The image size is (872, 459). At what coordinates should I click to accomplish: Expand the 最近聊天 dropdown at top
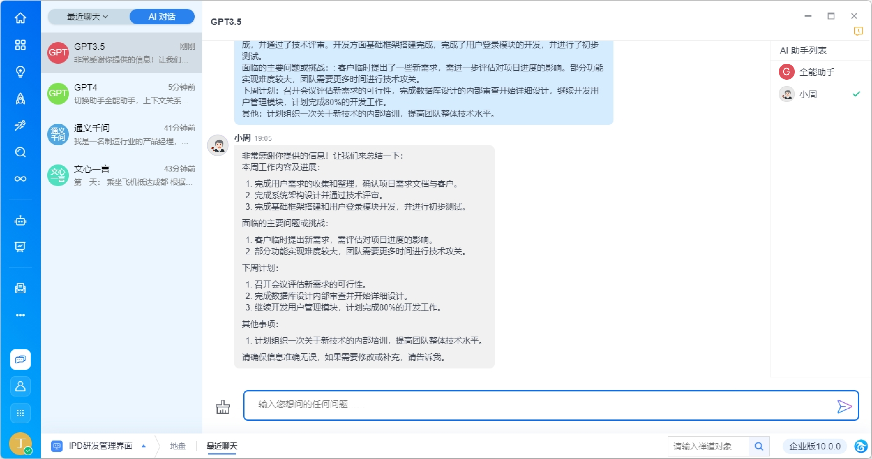tap(87, 17)
